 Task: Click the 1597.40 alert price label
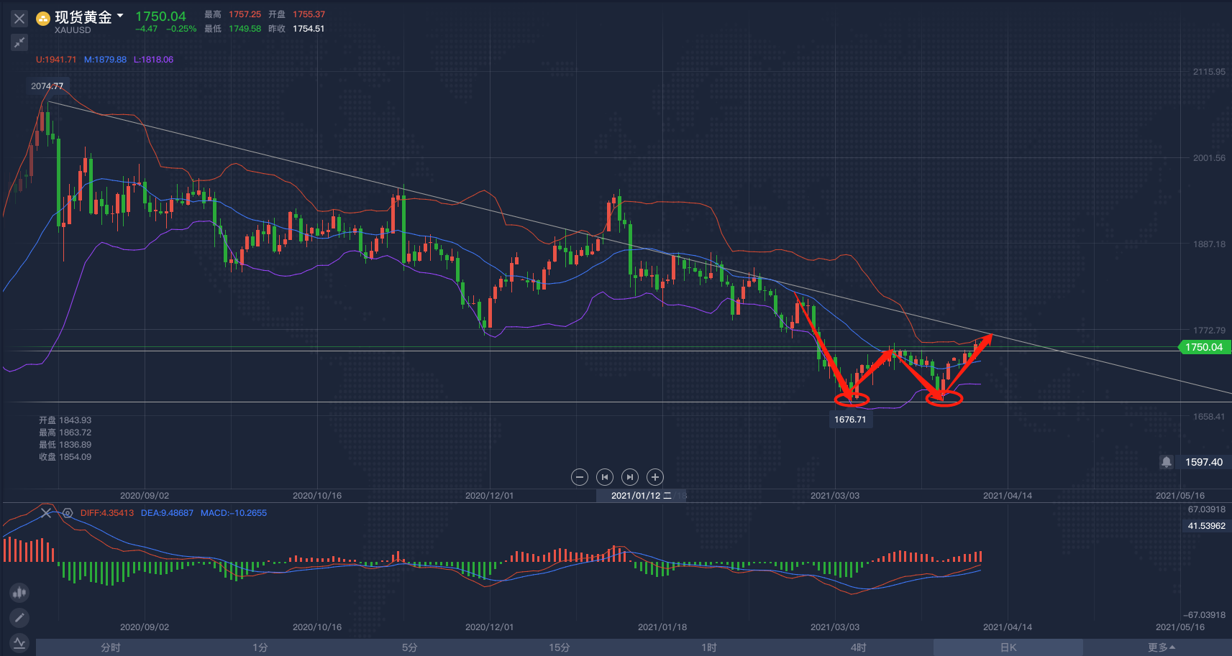1204,462
